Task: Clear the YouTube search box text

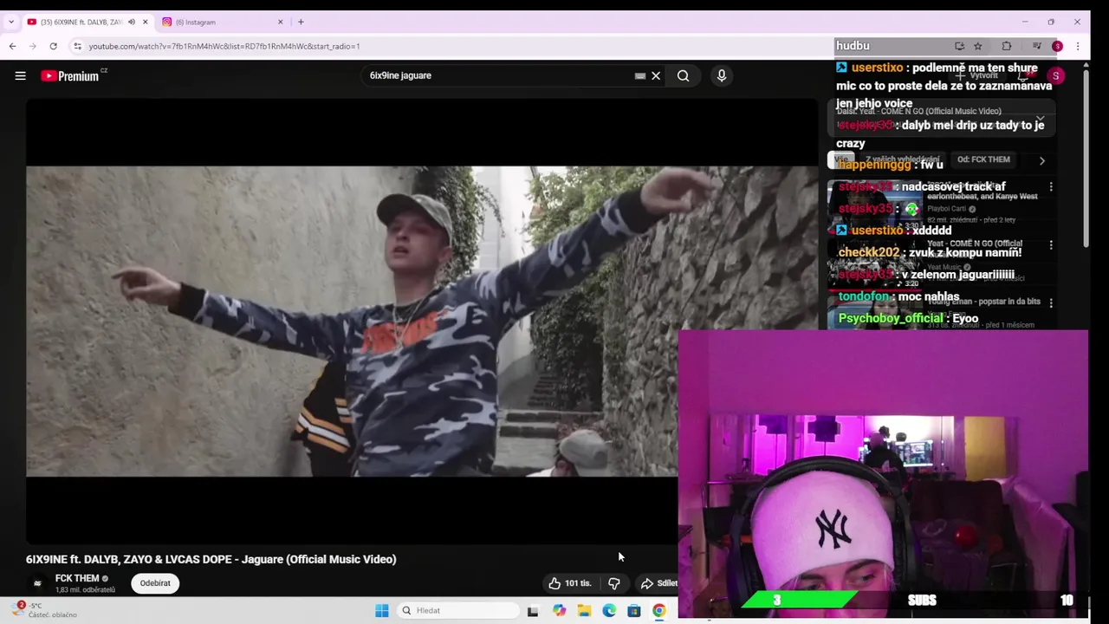Action: coord(656,76)
